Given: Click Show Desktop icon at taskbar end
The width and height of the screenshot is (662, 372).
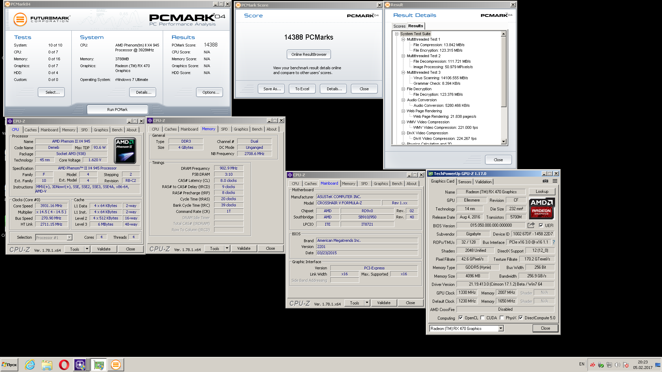Looking at the screenshot, I should (x=658, y=365).
